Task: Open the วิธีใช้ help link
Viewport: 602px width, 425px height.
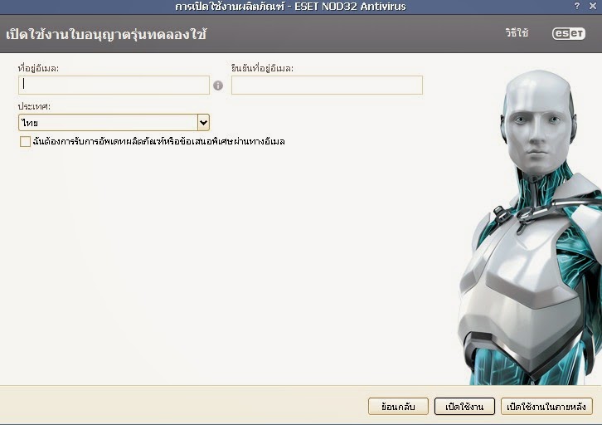Action: click(517, 33)
